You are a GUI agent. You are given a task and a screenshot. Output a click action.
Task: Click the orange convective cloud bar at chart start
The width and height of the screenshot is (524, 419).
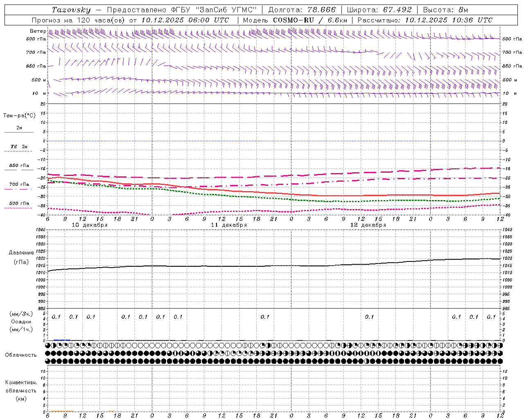61,411
